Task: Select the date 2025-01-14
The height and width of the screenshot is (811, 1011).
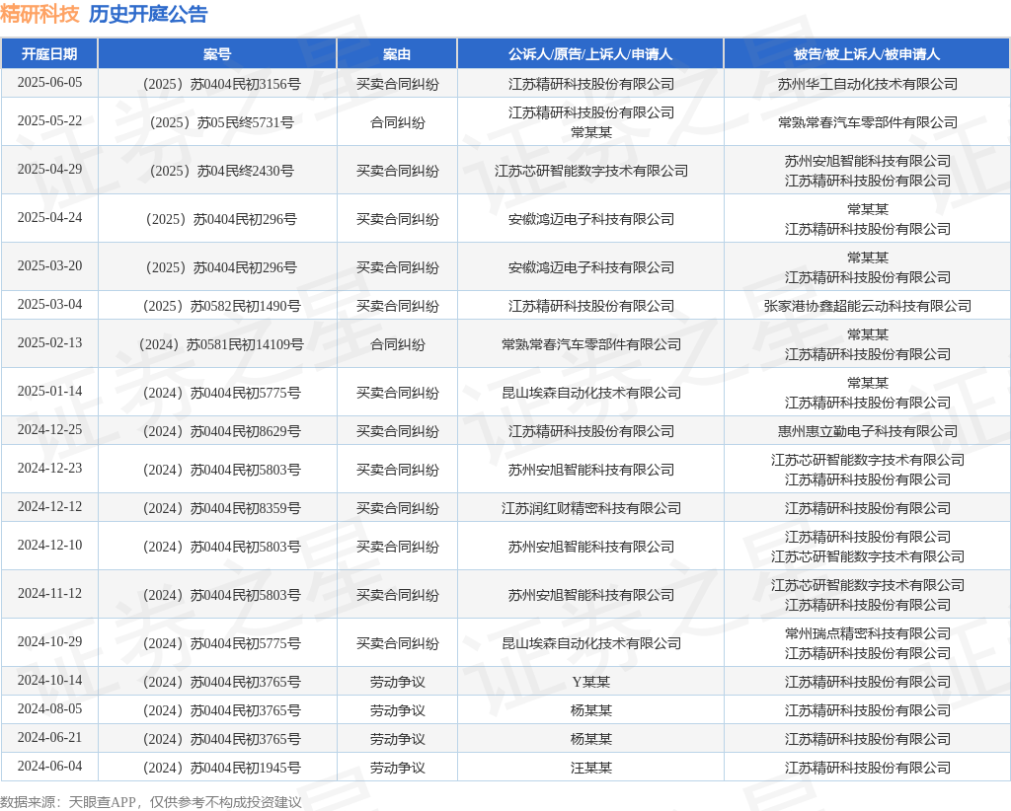Action: (49, 392)
